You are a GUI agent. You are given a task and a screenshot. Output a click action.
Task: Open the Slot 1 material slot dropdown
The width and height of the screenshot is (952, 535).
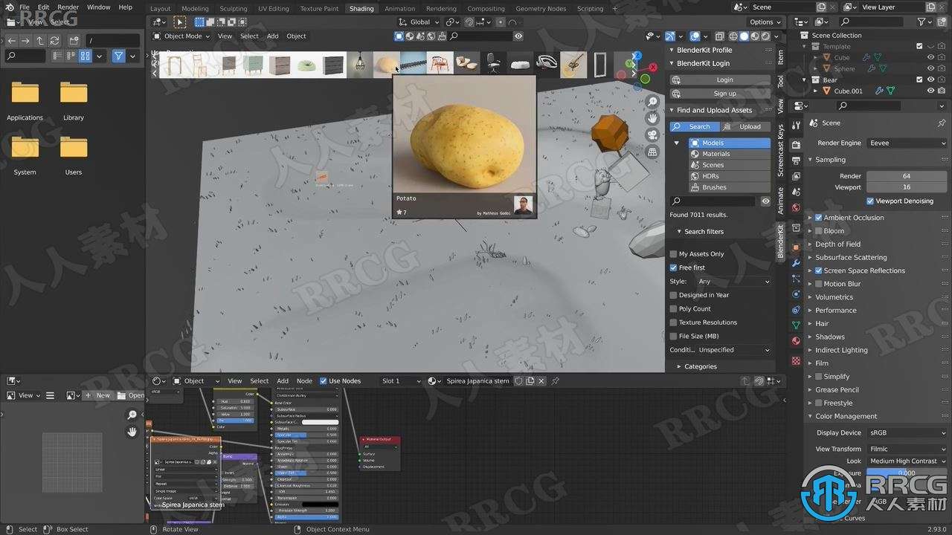point(400,380)
